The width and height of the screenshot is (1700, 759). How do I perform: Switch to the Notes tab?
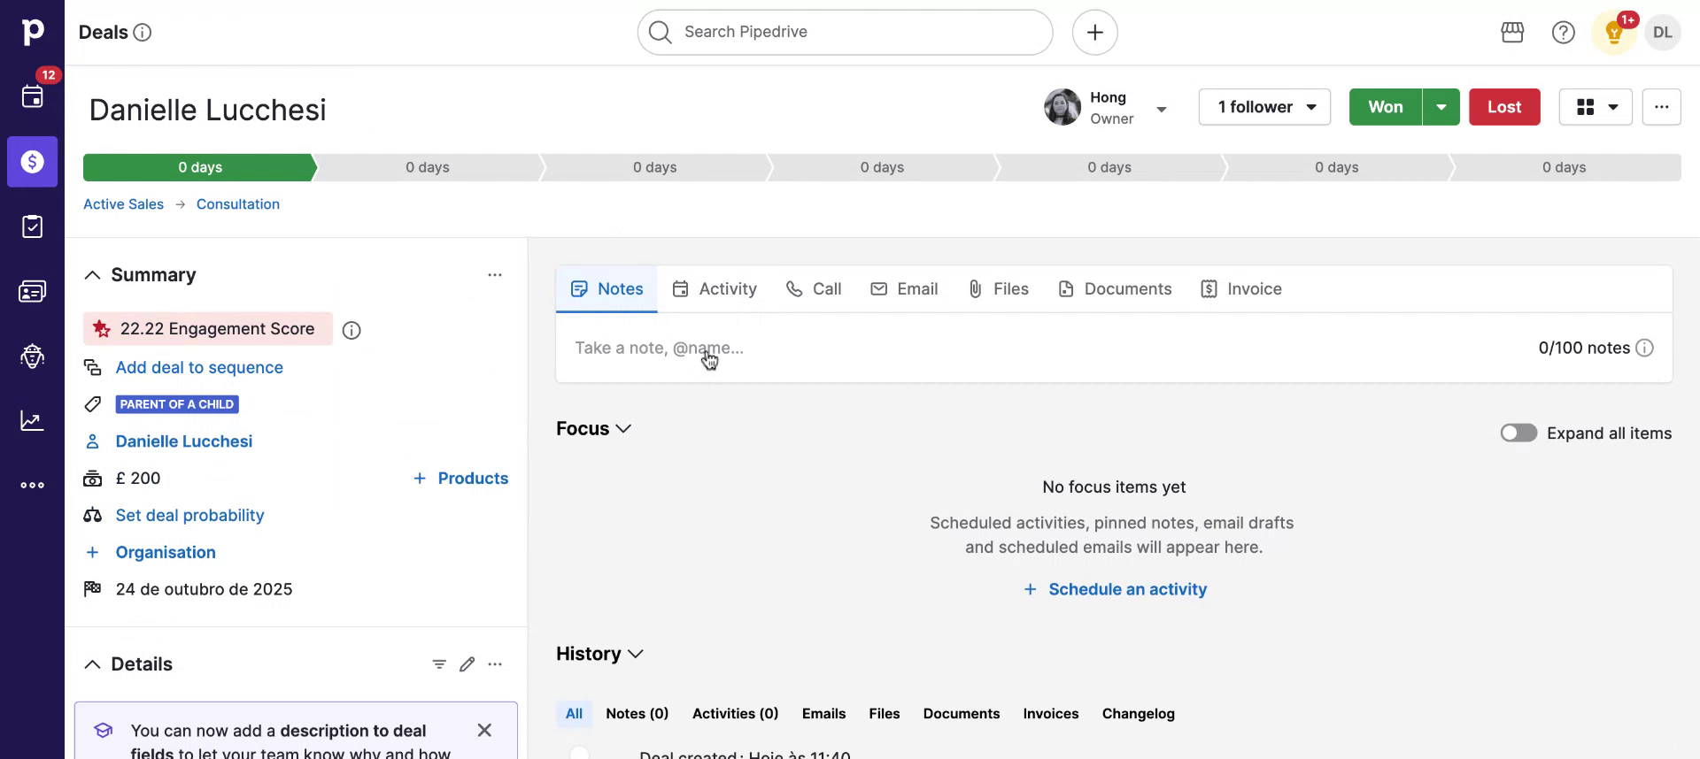pyautogui.click(x=607, y=289)
